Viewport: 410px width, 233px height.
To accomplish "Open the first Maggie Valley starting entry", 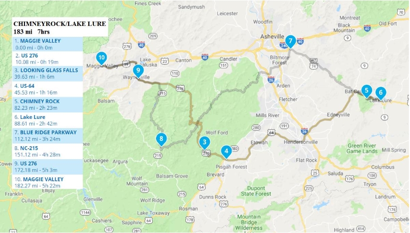I will click(x=48, y=44).
